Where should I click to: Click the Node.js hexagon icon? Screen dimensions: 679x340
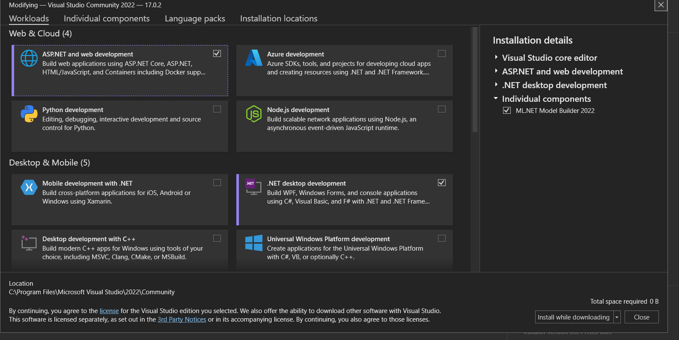pyautogui.click(x=254, y=114)
